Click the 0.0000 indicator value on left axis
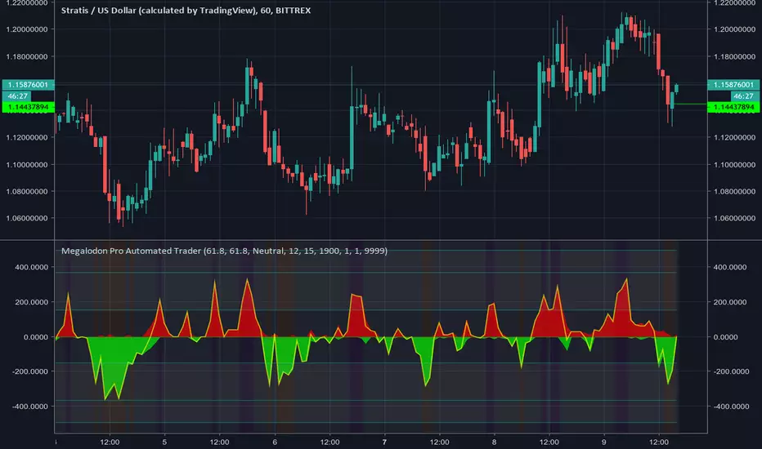The height and width of the screenshot is (449, 762). coord(36,337)
